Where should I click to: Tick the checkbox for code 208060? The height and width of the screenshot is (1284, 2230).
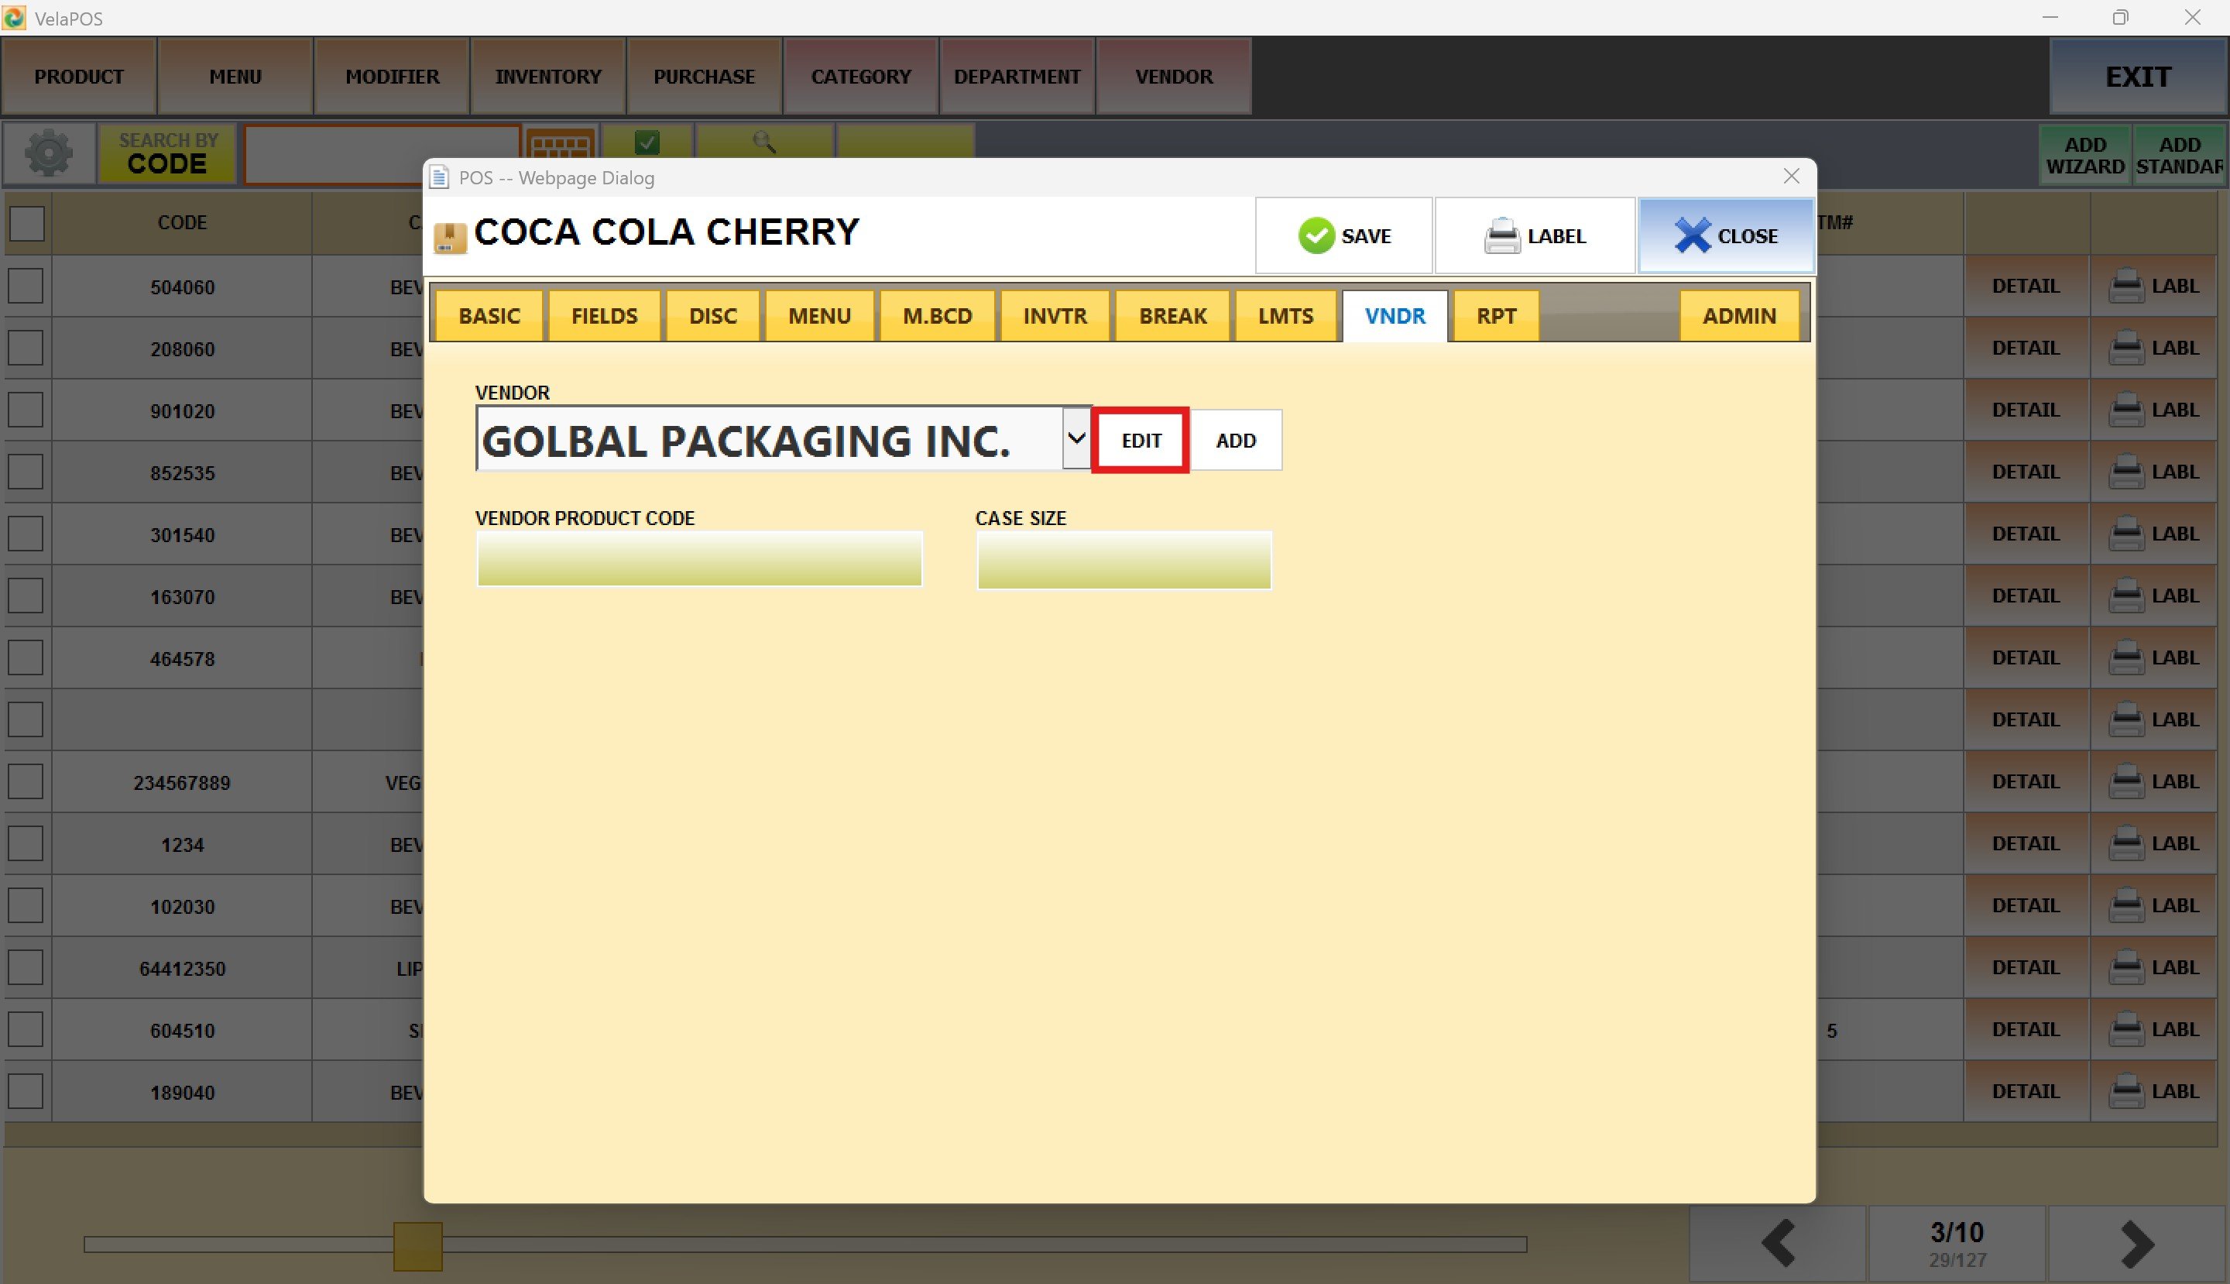[26, 348]
